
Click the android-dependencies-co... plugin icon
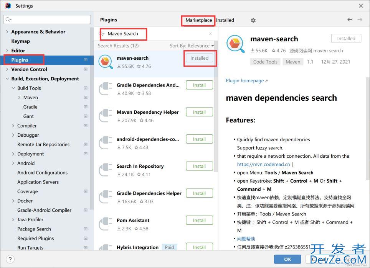point(106,143)
